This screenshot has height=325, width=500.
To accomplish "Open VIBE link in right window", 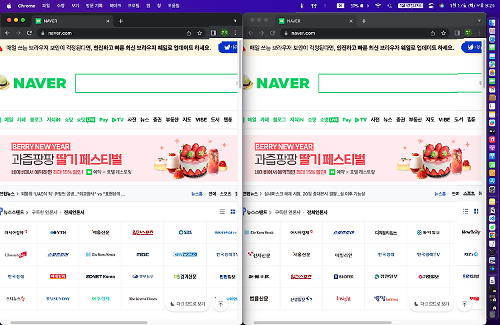I will [444, 119].
